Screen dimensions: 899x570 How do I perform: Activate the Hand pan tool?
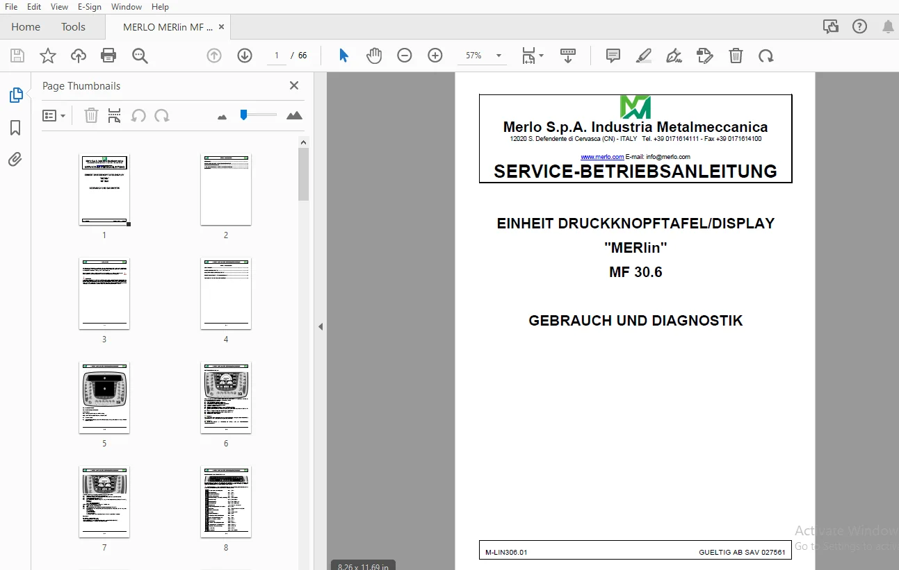coord(374,56)
